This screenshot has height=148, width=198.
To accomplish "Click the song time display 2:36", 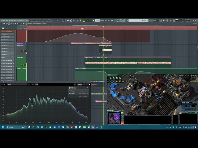I will [x=121, y=21].
